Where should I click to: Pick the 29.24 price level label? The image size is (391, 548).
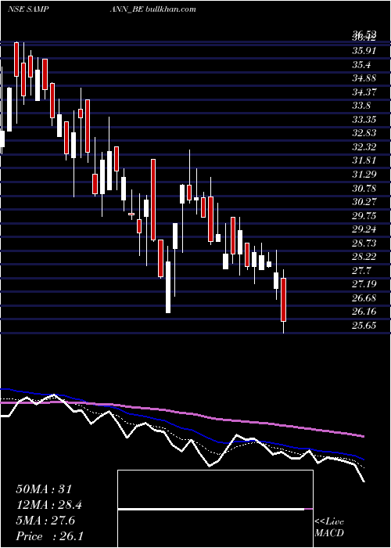coord(364,229)
